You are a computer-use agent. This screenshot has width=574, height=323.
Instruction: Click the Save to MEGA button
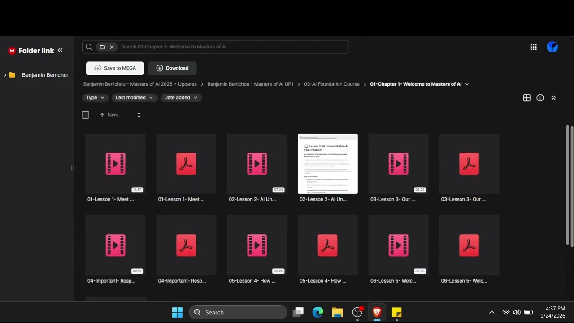(115, 68)
